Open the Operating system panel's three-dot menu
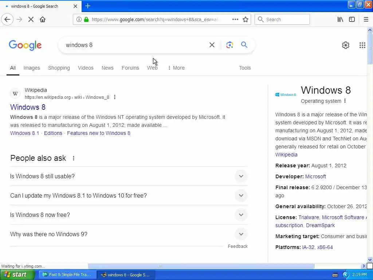373x280 pixels. (345, 101)
